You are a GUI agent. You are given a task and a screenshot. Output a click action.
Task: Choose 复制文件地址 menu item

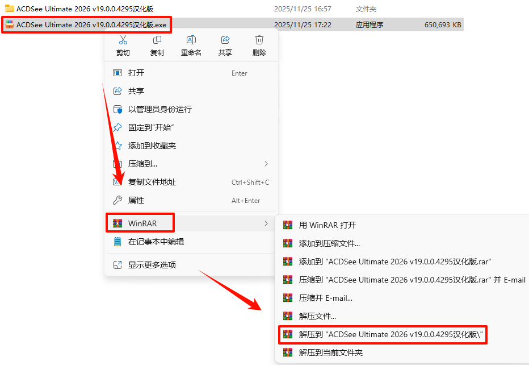[191, 182]
